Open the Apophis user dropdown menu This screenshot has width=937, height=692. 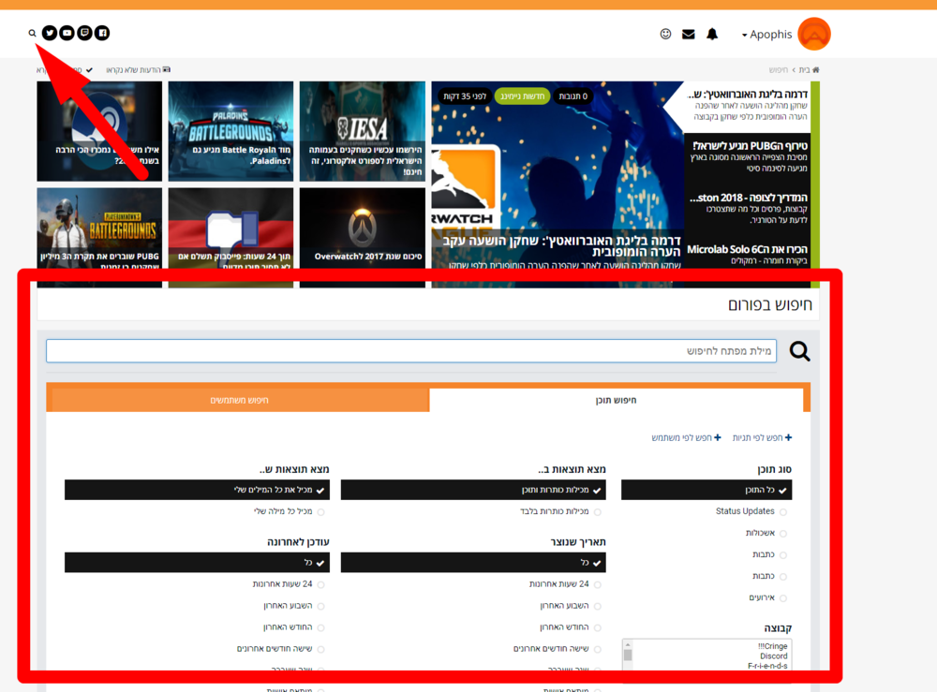point(766,35)
